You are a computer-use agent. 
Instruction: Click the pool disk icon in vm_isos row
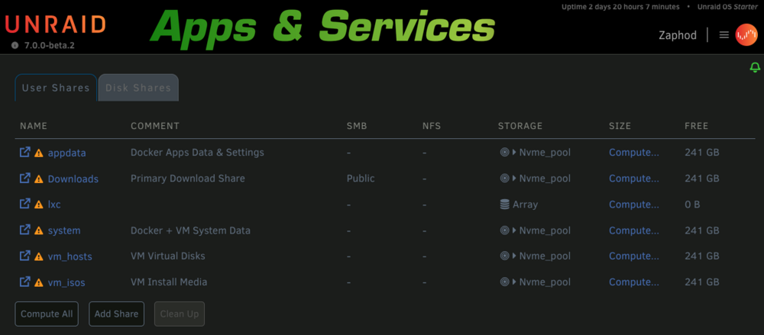coord(504,282)
